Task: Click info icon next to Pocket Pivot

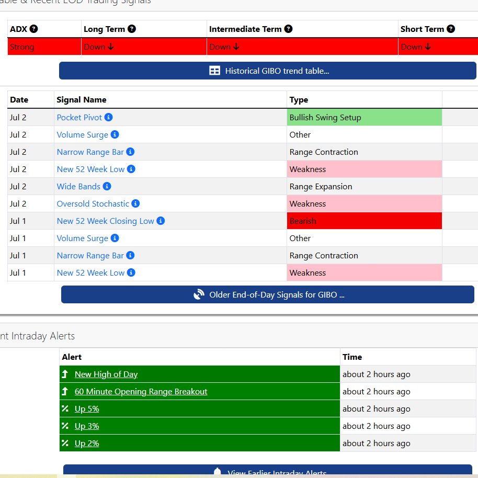Action: coord(109,117)
